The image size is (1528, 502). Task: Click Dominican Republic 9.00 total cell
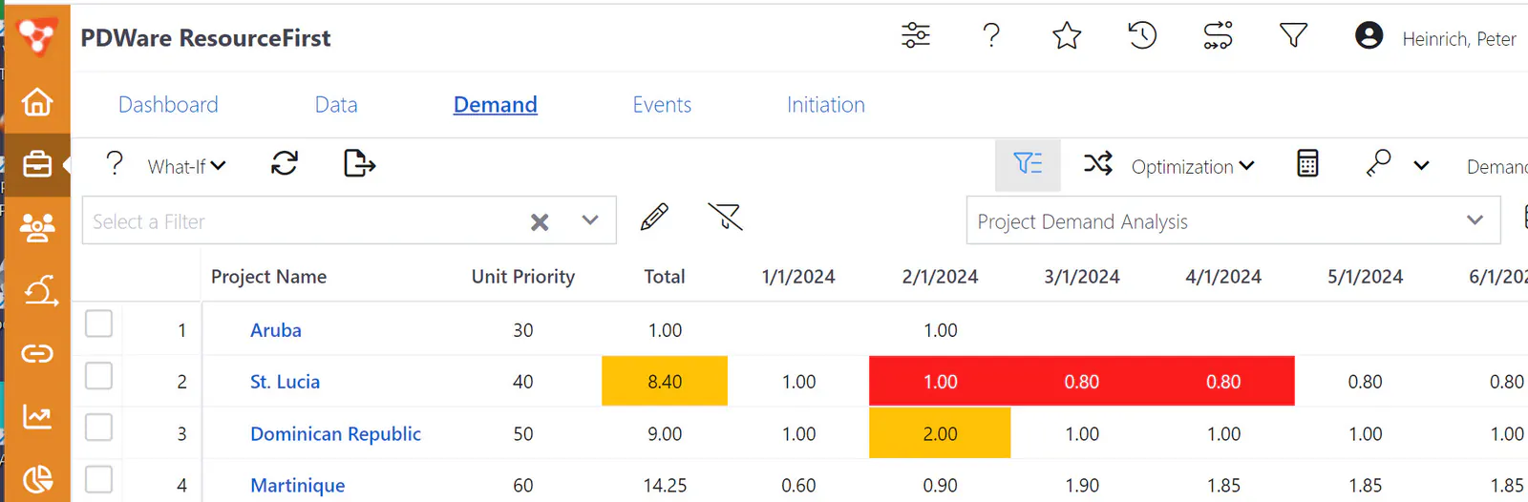tap(665, 433)
